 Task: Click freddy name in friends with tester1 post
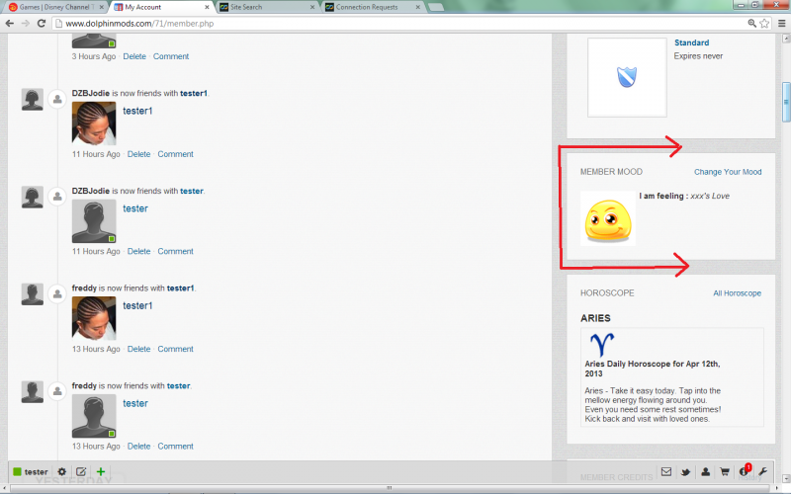pyautogui.click(x=84, y=288)
